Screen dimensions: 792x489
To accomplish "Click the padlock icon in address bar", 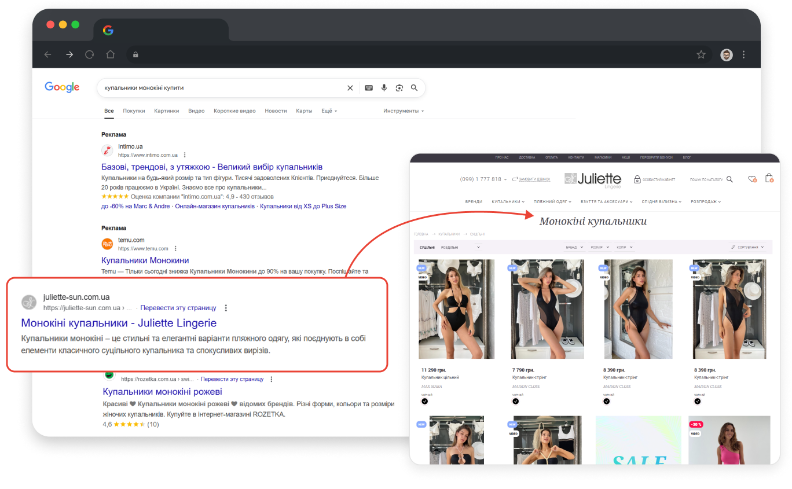I will point(135,54).
